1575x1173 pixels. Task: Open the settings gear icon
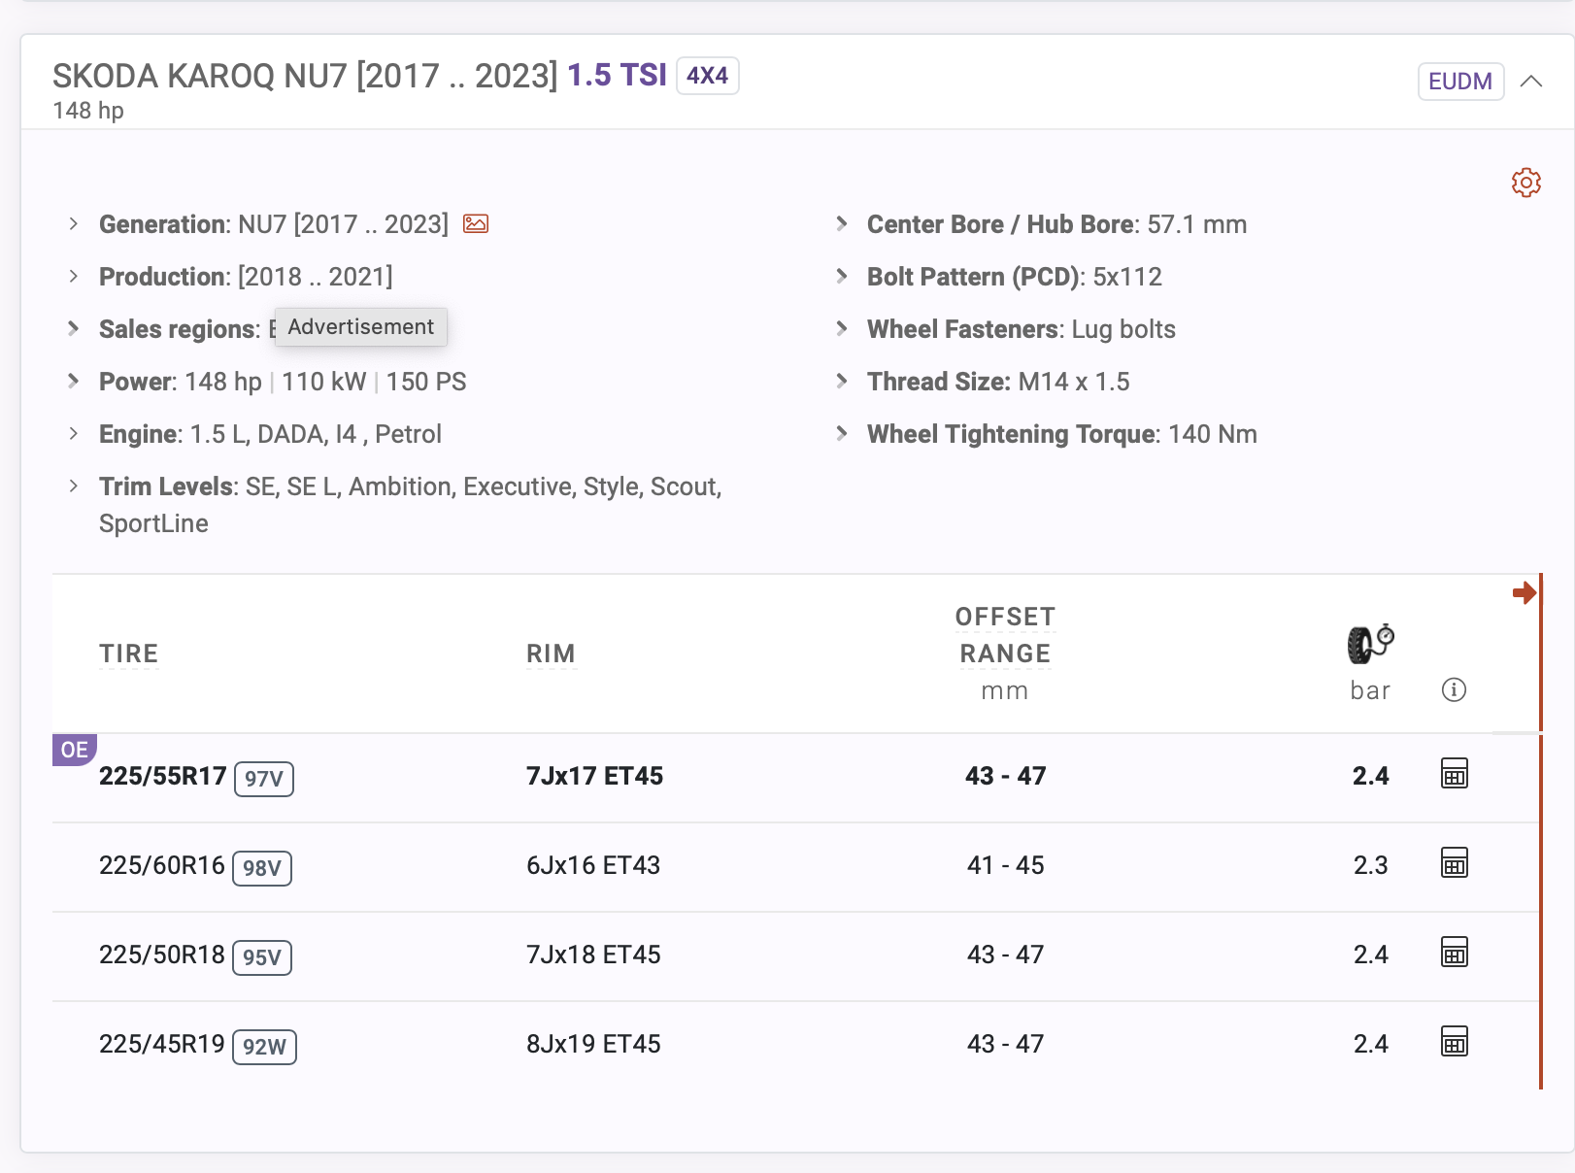pos(1525,183)
